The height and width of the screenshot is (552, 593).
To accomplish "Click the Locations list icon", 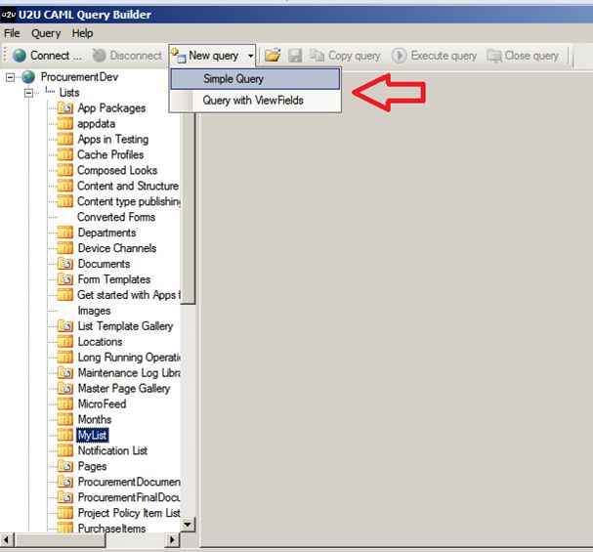I will click(65, 341).
